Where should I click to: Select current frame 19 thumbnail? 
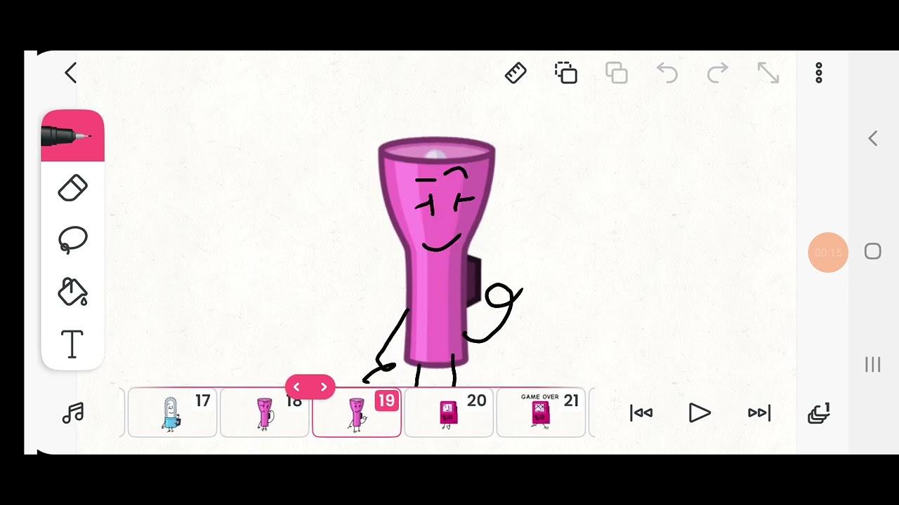coord(357,413)
